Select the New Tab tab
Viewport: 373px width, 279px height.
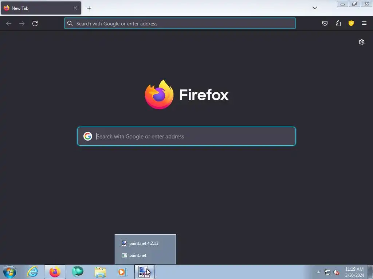41,8
